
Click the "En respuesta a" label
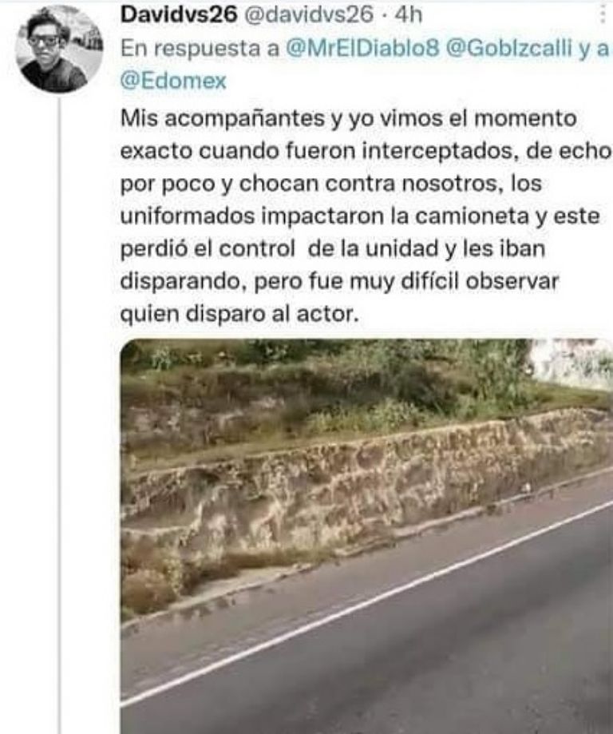(x=200, y=49)
